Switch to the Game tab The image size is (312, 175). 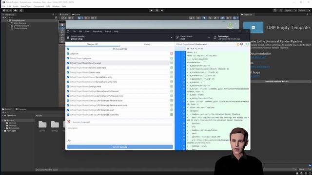pos(76,15)
